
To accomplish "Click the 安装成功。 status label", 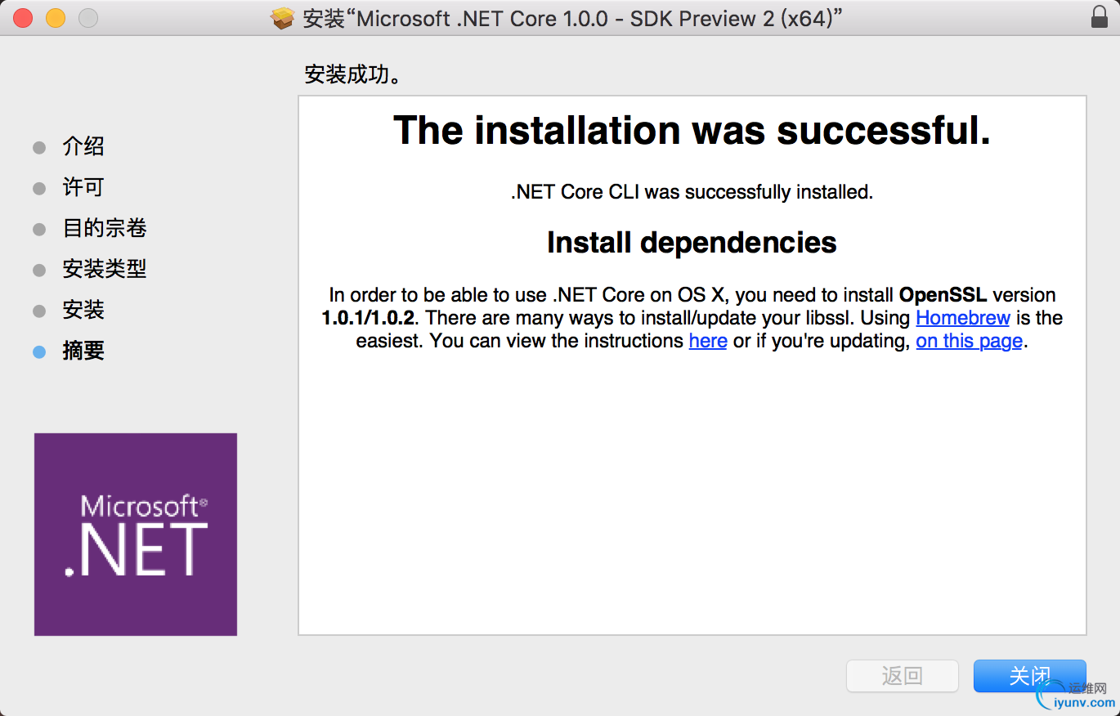I will (352, 76).
